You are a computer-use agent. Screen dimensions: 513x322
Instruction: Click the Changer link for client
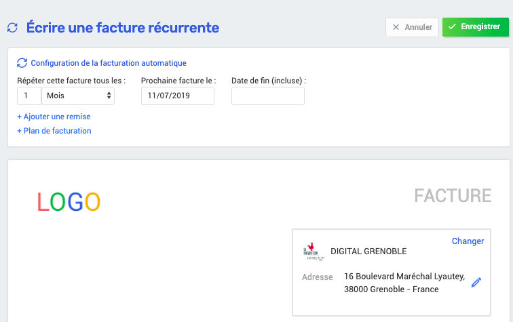(x=468, y=241)
